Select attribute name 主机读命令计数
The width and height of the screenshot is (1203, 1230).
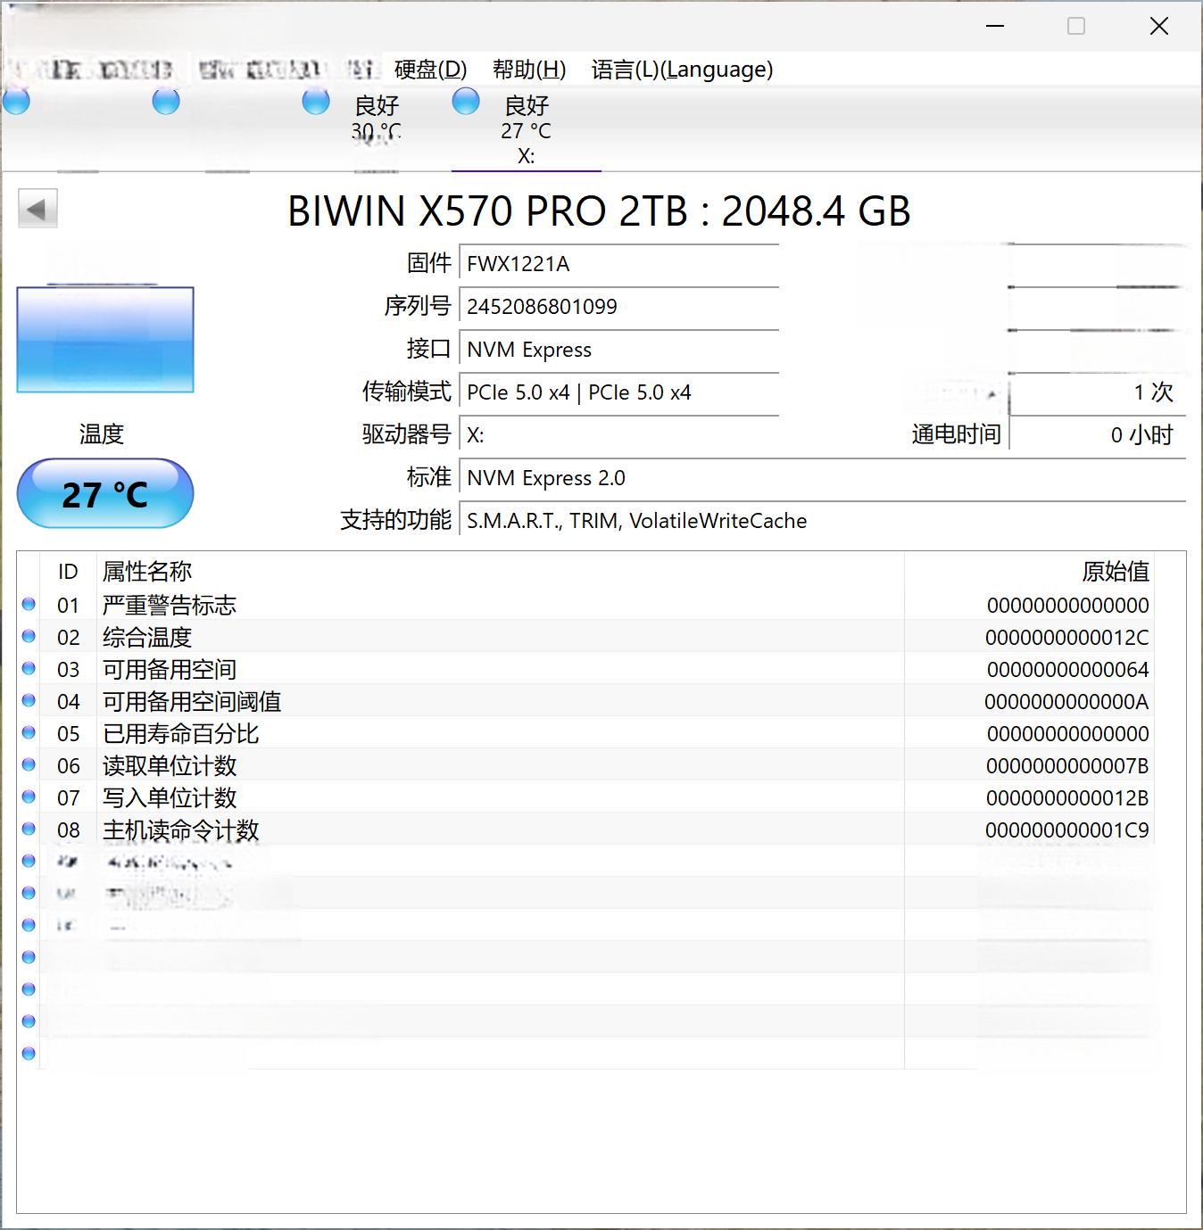(x=181, y=830)
